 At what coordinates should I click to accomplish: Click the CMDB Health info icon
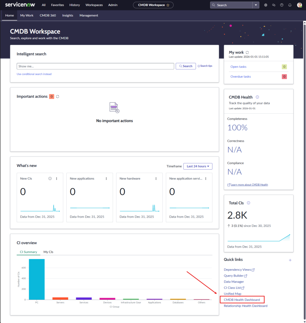coord(257,97)
